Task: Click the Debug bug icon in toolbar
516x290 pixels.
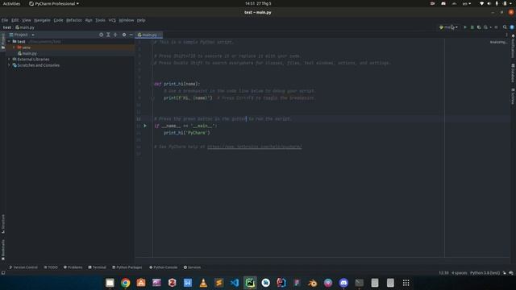Action: [x=472, y=27]
